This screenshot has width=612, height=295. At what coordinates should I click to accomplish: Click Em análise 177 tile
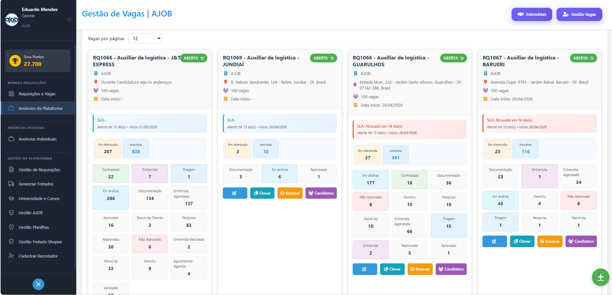click(371, 180)
